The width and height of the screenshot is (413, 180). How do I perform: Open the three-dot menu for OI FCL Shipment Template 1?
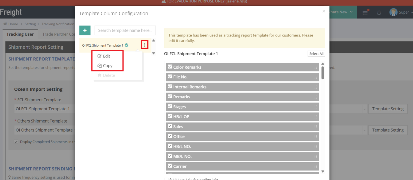pos(145,45)
